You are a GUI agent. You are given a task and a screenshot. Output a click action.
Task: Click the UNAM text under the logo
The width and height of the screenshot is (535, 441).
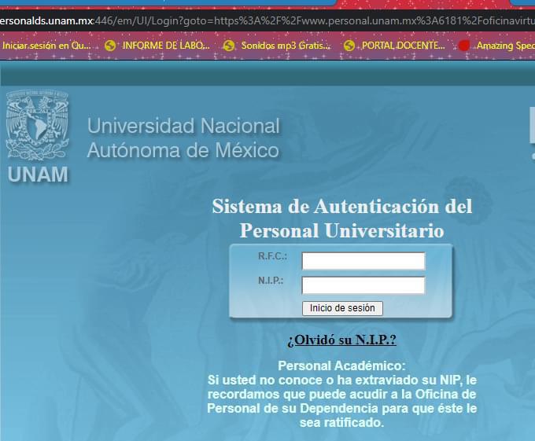[38, 175]
